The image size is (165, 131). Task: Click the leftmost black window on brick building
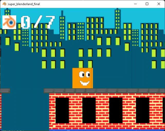pos(62,110)
